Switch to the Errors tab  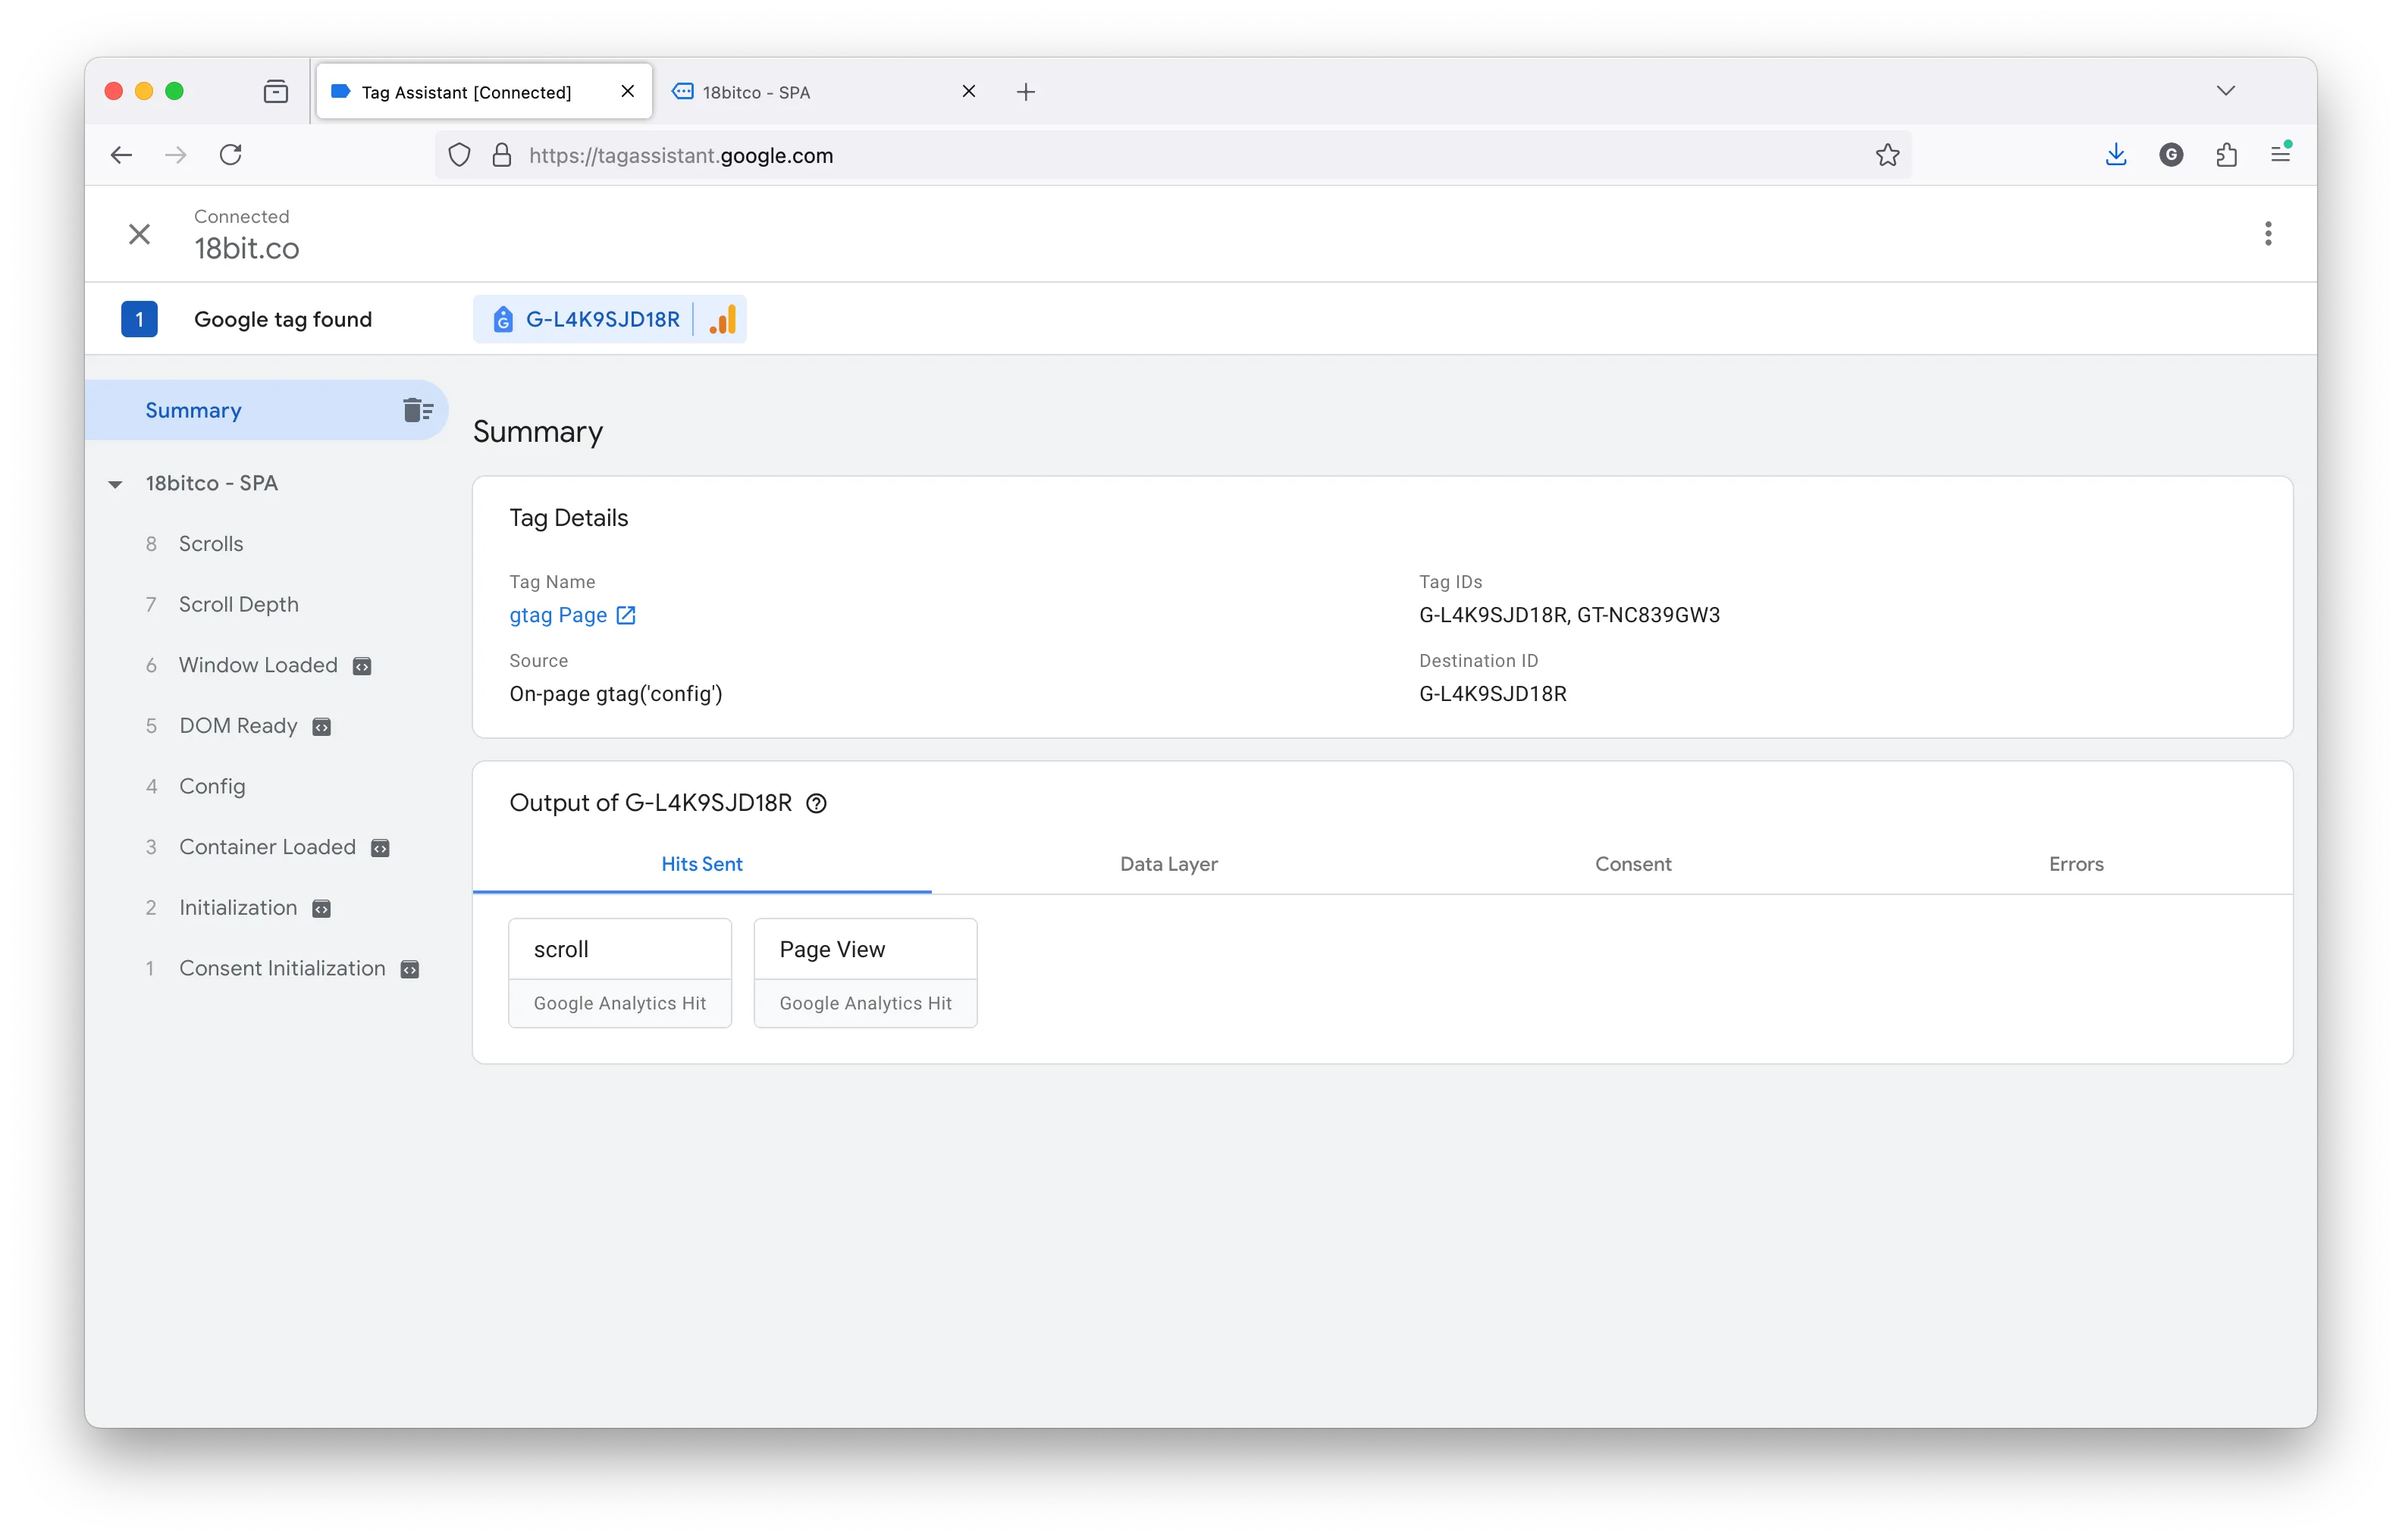pyautogui.click(x=2076, y=864)
